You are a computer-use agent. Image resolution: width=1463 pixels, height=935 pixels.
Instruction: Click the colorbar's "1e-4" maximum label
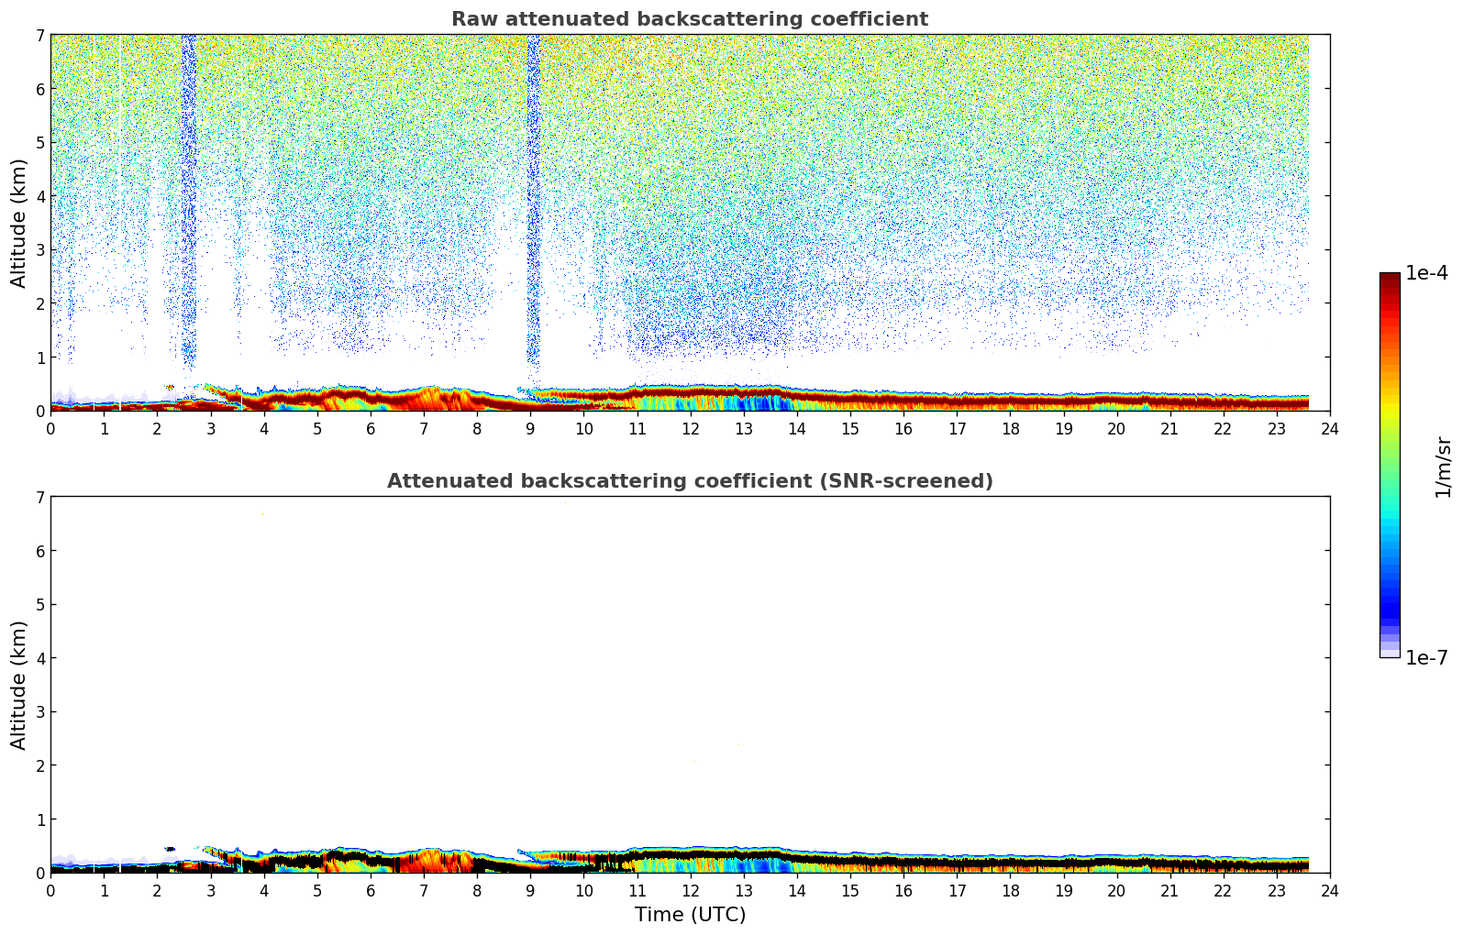[1426, 273]
